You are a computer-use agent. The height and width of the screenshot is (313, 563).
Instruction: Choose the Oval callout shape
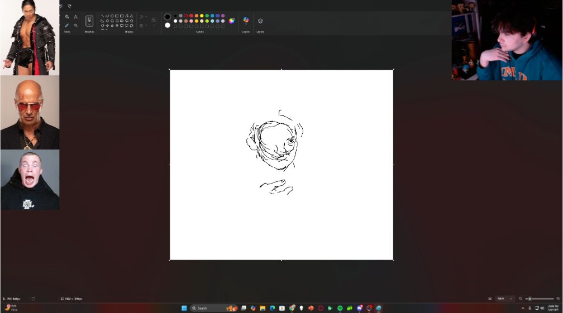click(x=127, y=26)
